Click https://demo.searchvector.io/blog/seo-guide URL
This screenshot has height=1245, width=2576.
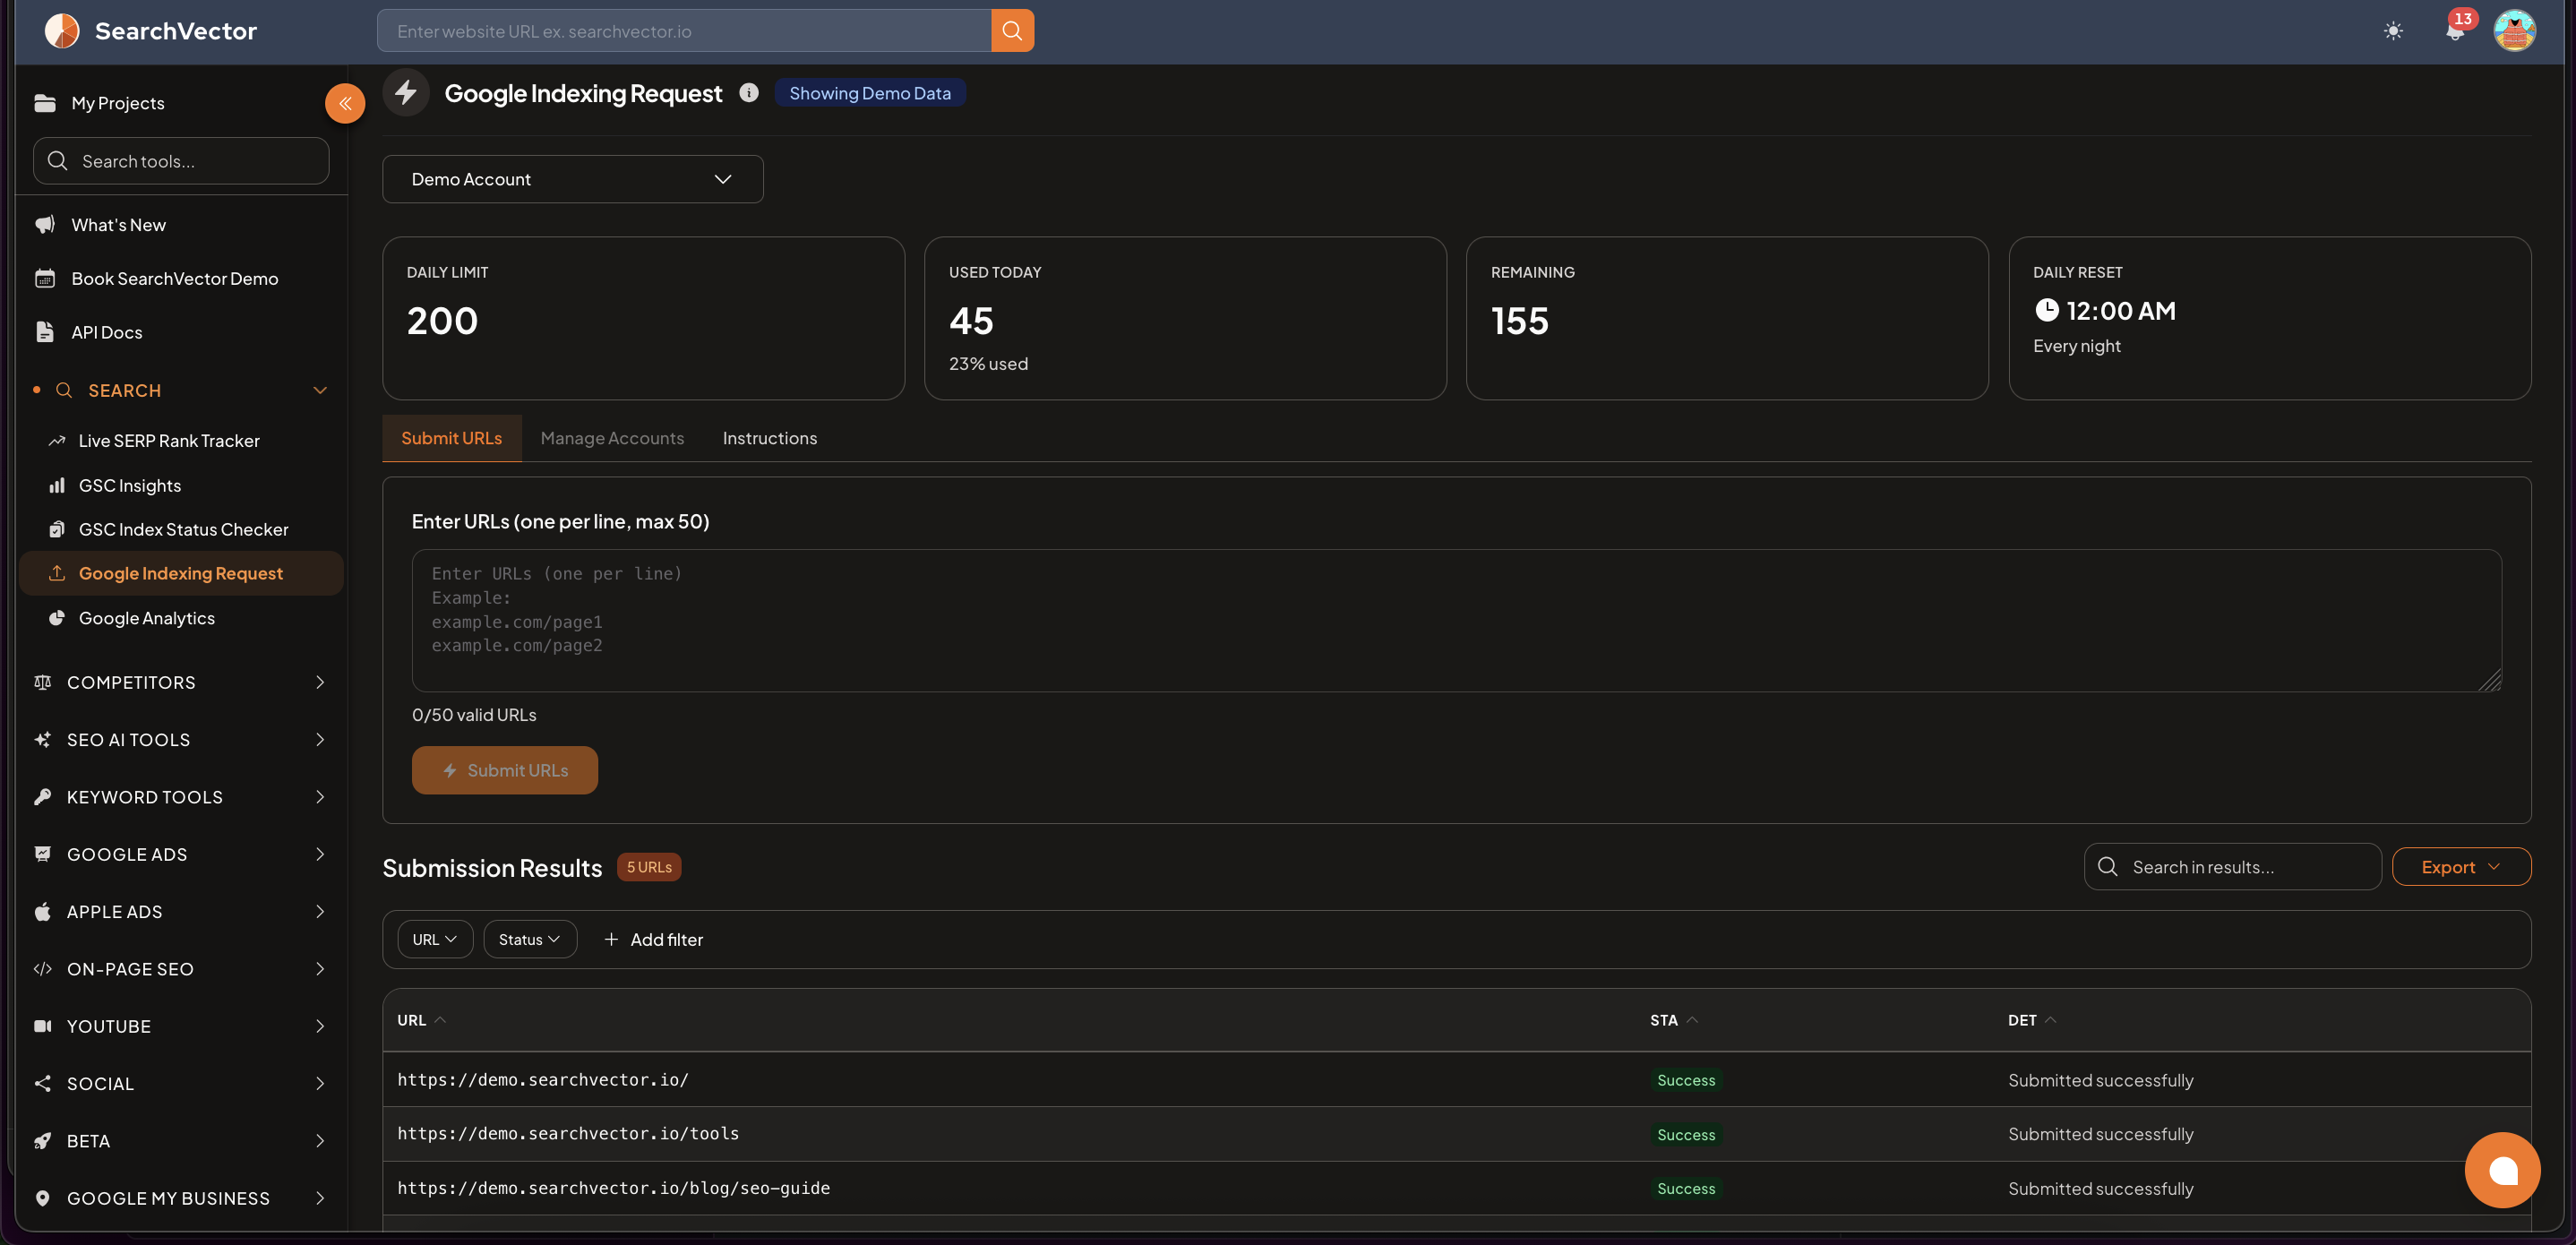(614, 1189)
